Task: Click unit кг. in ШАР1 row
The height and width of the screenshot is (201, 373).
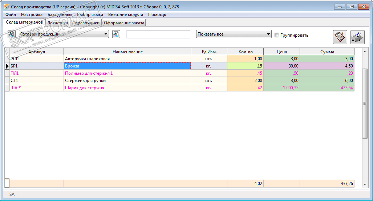Action: (209, 88)
